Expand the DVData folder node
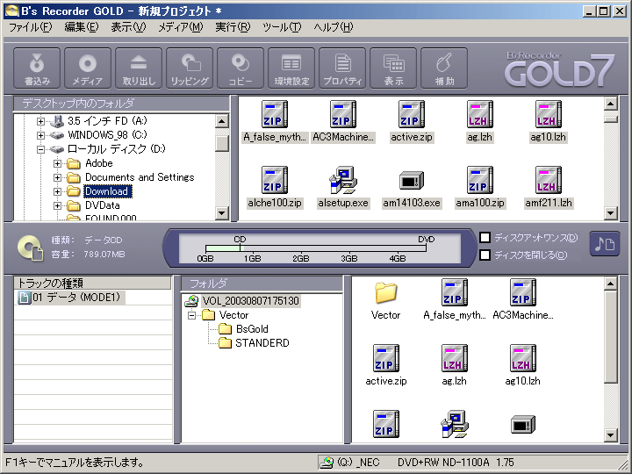 (57, 205)
